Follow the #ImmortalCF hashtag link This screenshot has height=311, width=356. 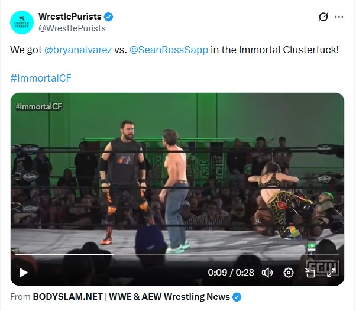(x=41, y=78)
